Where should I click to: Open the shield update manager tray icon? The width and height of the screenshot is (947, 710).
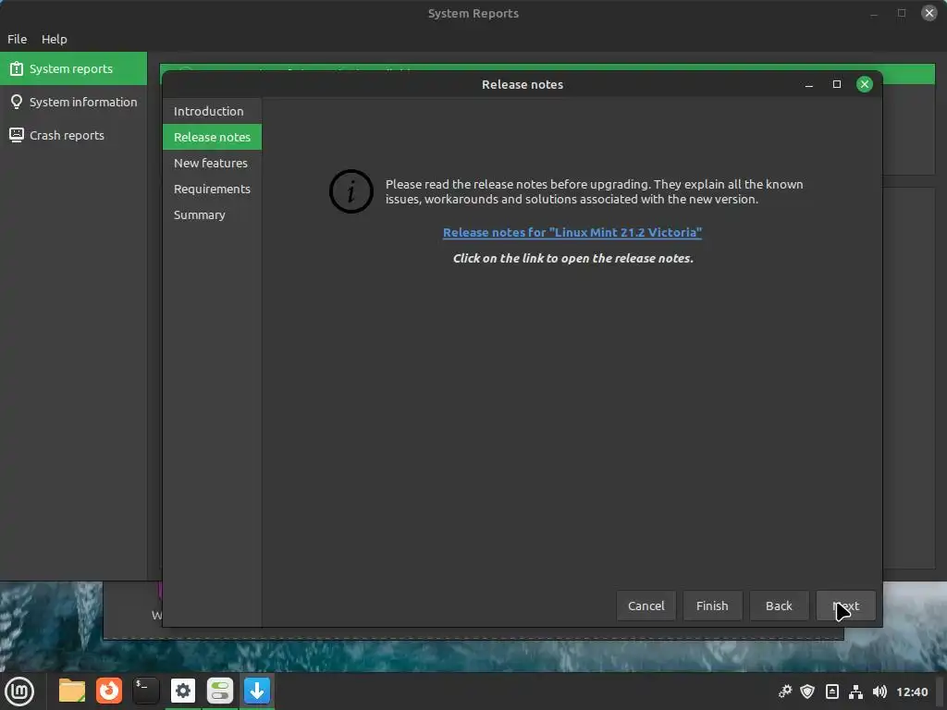(807, 692)
